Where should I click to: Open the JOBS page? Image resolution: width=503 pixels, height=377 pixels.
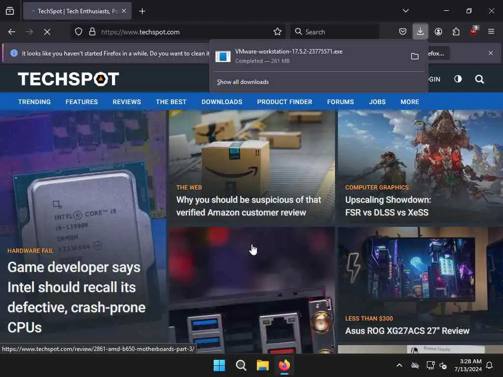click(x=377, y=102)
